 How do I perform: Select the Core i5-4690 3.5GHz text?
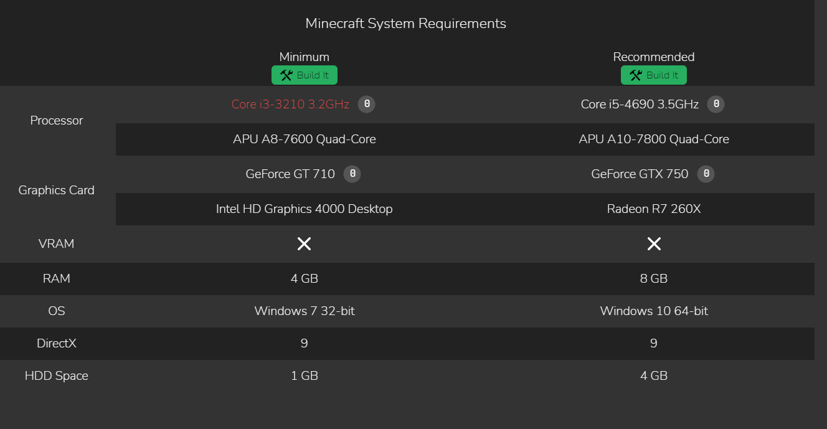pos(640,104)
